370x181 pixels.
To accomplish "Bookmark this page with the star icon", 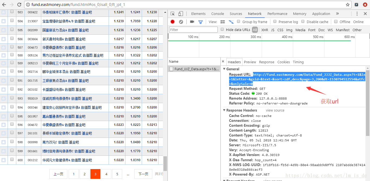I will [x=348, y=5].
